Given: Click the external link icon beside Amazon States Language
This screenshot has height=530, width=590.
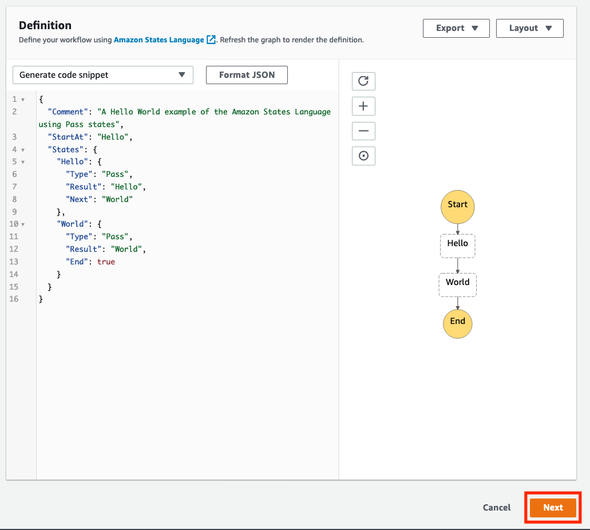Looking at the screenshot, I should point(211,40).
